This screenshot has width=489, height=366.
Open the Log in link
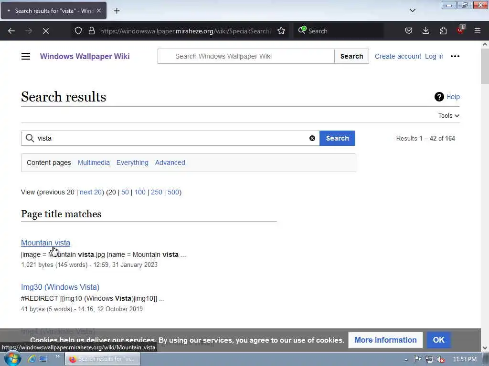point(434,56)
